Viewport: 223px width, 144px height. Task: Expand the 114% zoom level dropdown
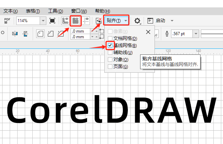(x=43, y=21)
